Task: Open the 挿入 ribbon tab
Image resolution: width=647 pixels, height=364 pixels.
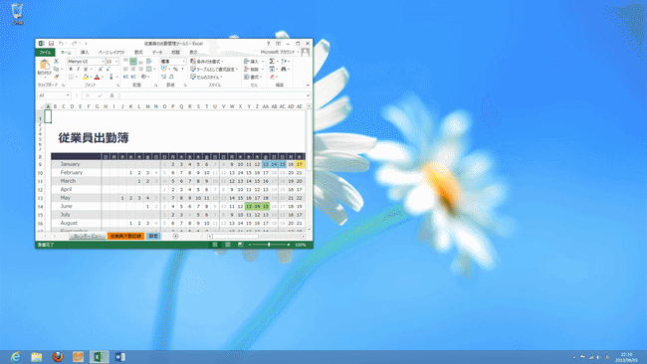Action: pyautogui.click(x=85, y=53)
